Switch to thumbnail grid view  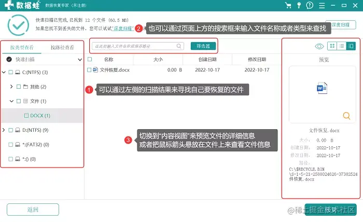click(x=332, y=46)
